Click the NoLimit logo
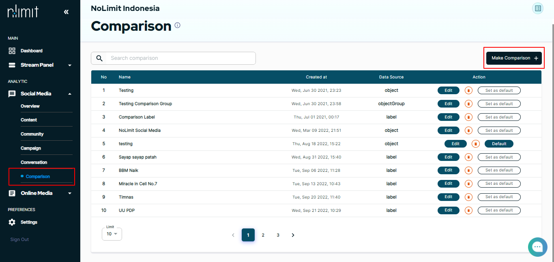This screenshot has width=554, height=262. pos(23,11)
